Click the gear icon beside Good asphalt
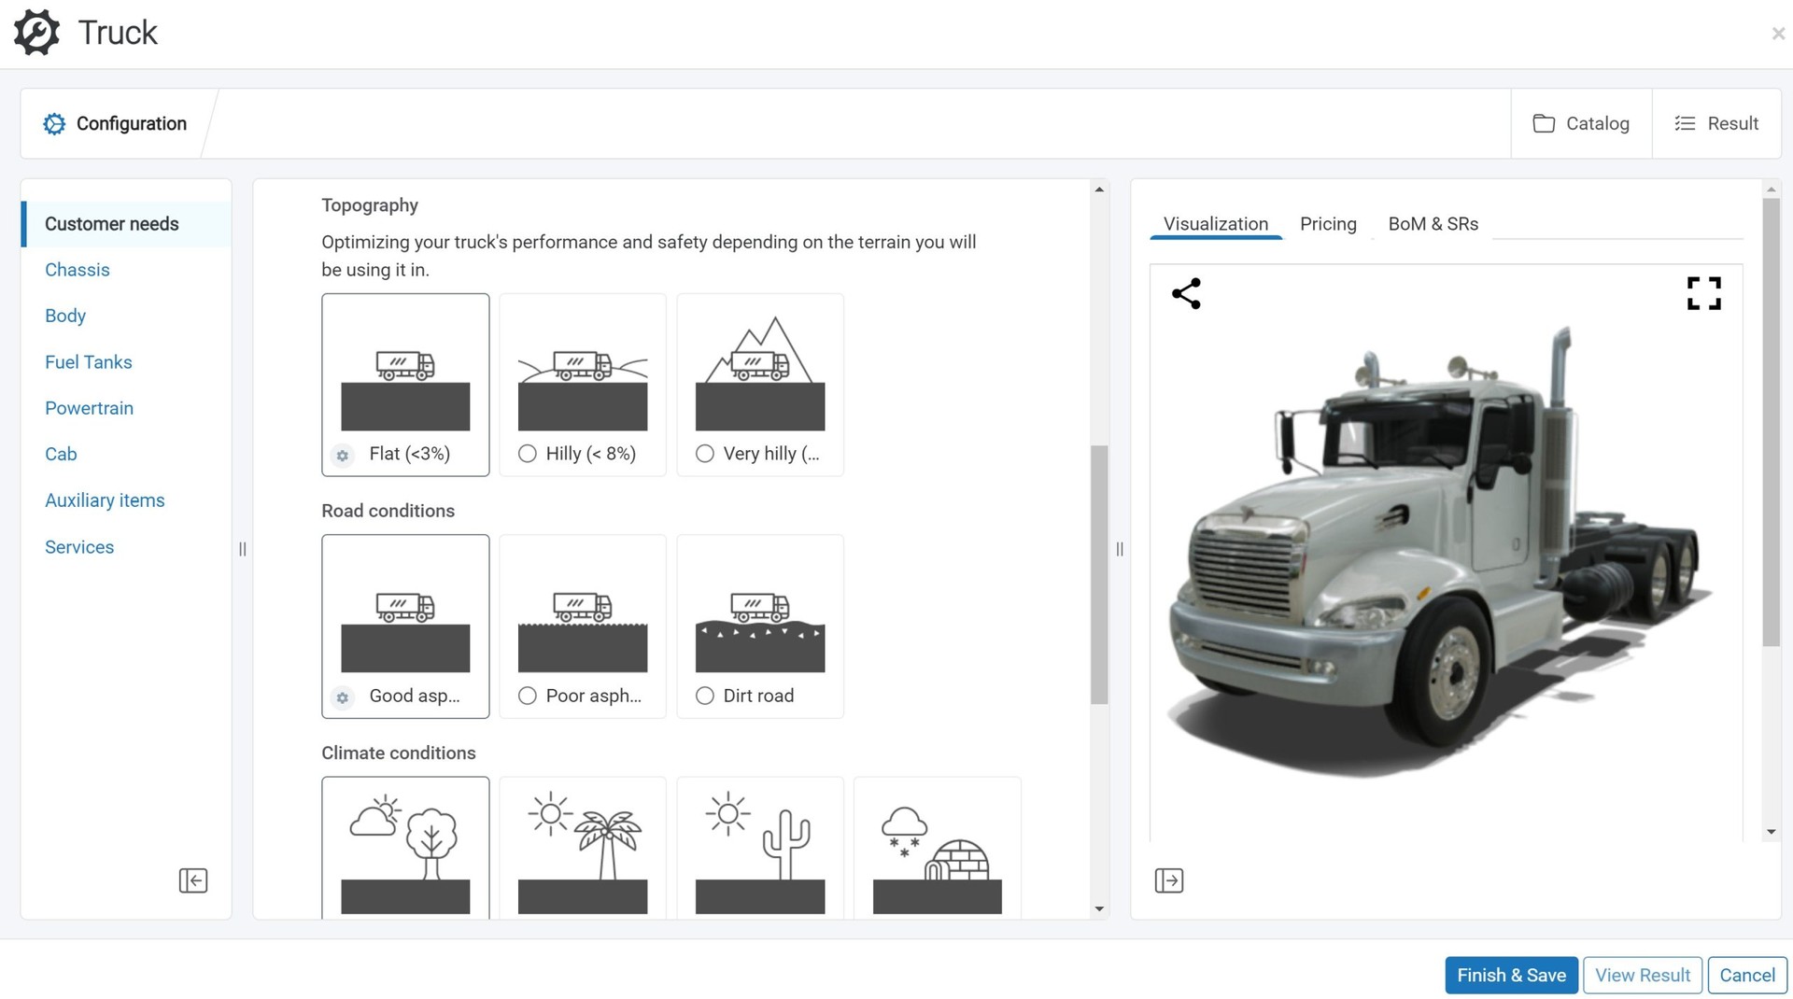 343,697
